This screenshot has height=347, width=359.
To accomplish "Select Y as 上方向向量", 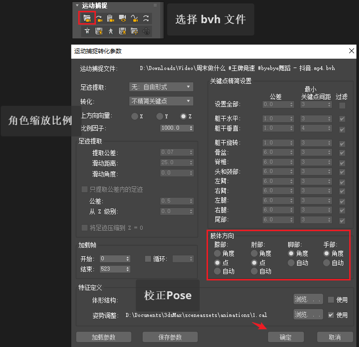I will pos(159,116).
